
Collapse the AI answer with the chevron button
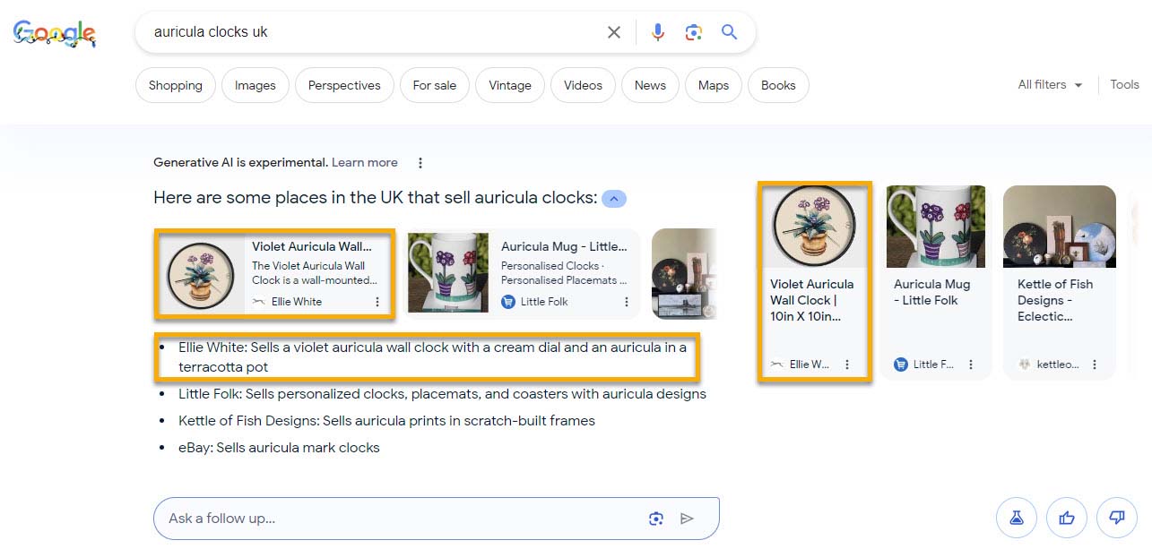click(614, 199)
